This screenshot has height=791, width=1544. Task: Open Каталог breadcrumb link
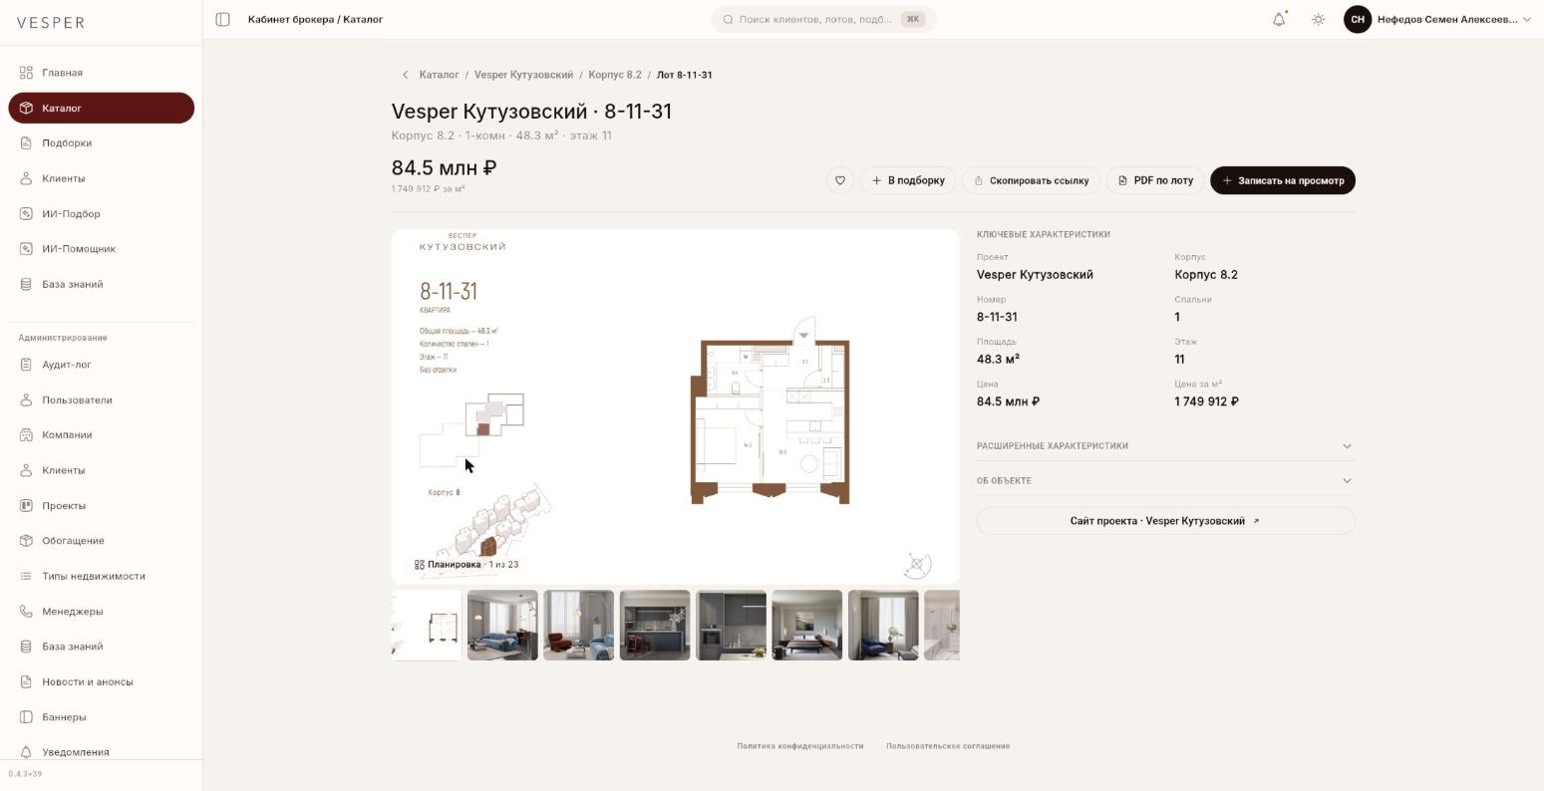[x=439, y=75]
